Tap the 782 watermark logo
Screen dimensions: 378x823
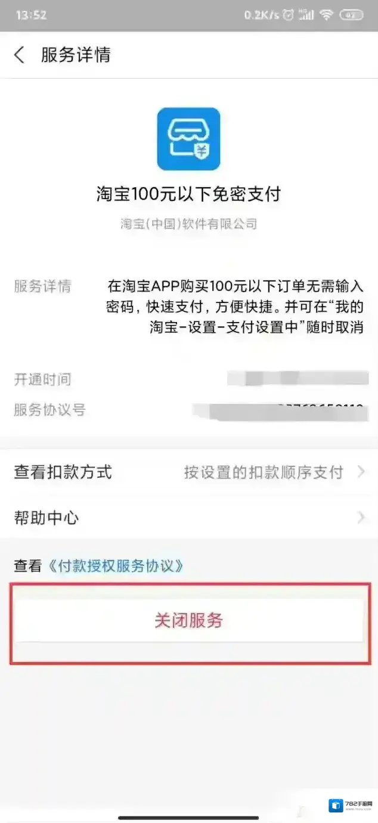[350, 805]
